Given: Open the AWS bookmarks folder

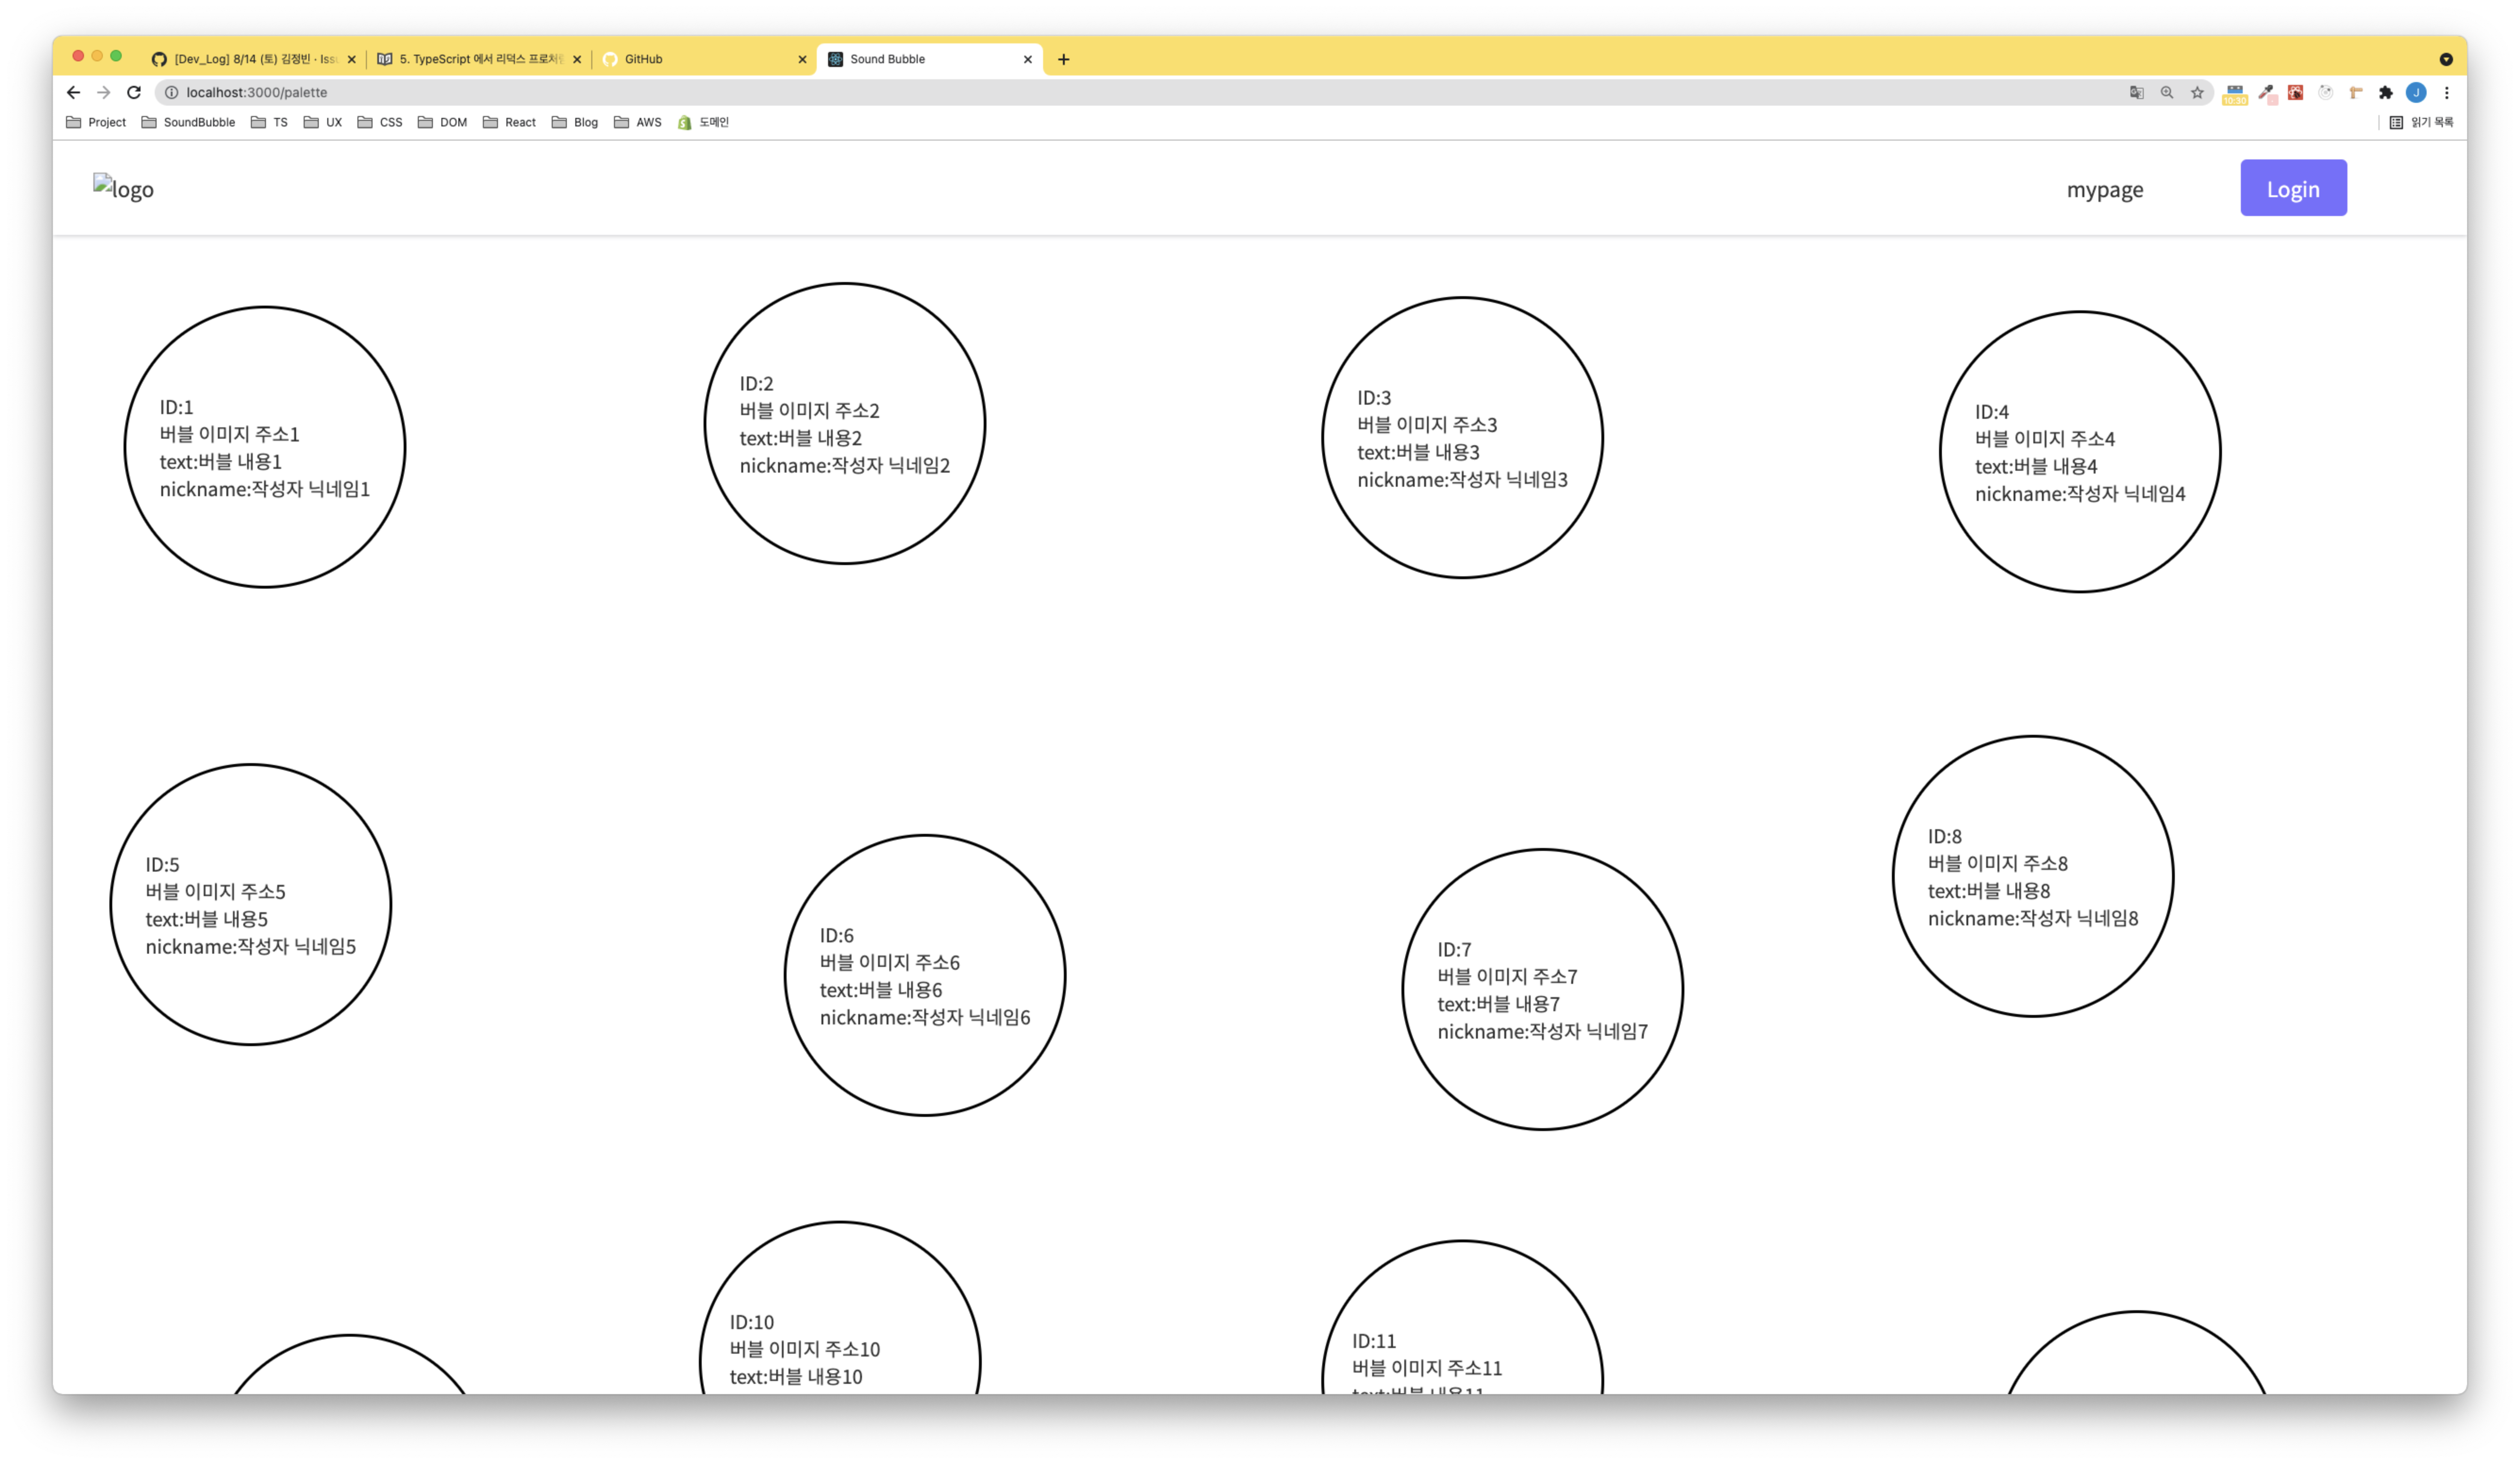Looking at the screenshot, I should pos(638,122).
